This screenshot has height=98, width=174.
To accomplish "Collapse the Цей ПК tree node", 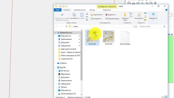I will pos(55,68).
